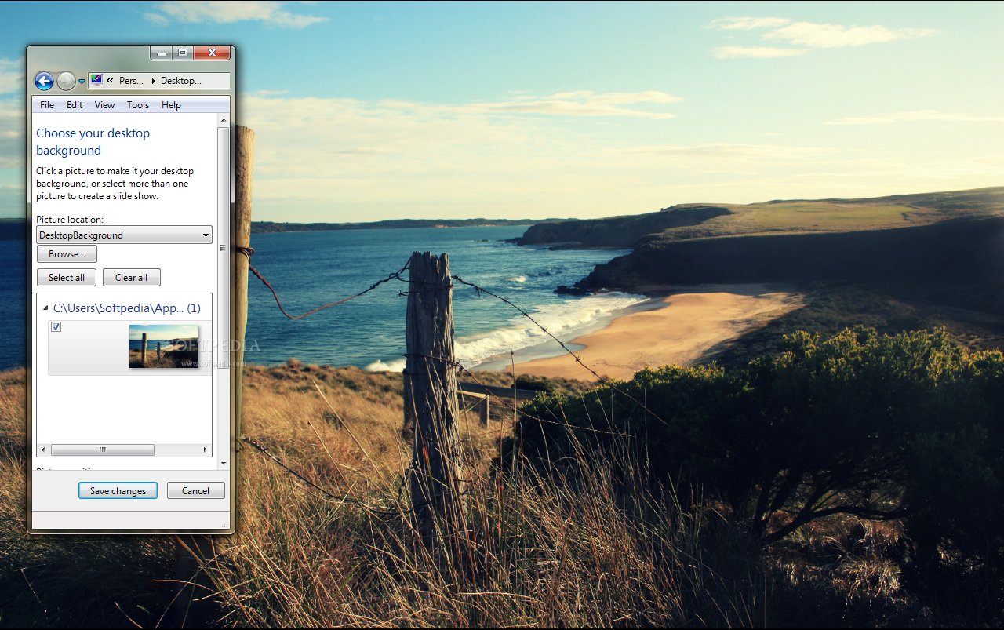This screenshot has height=630, width=1004.
Task: Click the window's vertical scrollbar thumb
Action: (x=224, y=248)
